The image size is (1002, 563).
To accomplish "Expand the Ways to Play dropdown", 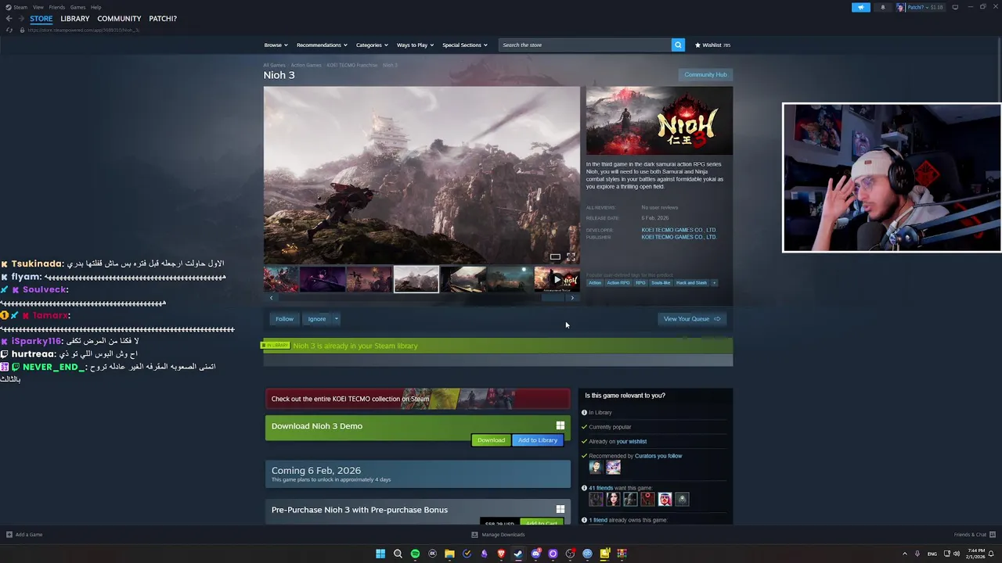I will [x=415, y=45].
